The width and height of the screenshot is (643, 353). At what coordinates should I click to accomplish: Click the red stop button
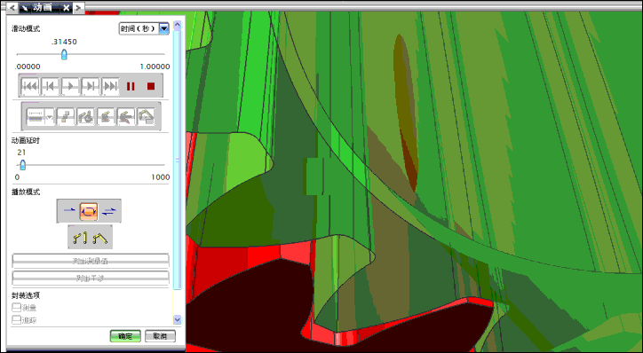(x=151, y=86)
